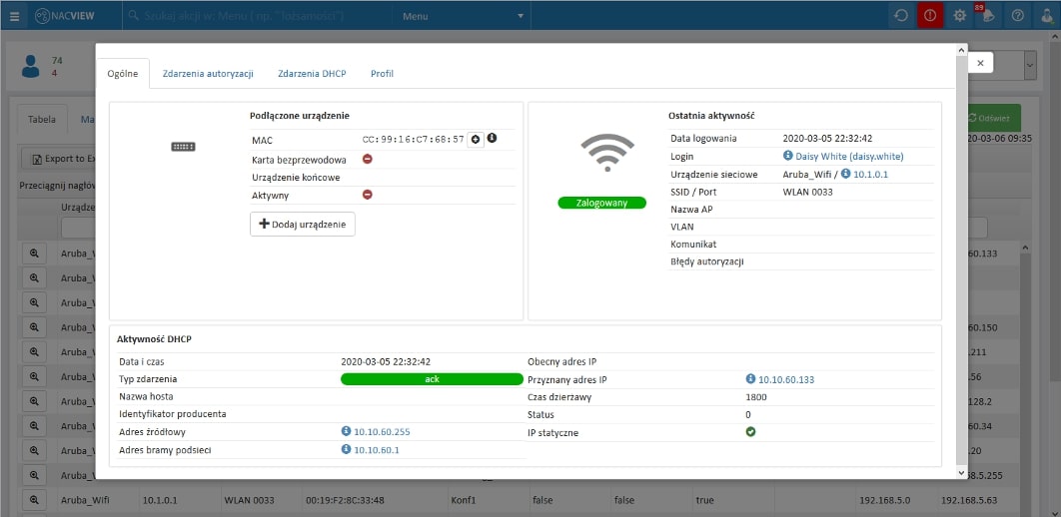Click the help question mark icon
The width and height of the screenshot is (1061, 517).
1017,16
